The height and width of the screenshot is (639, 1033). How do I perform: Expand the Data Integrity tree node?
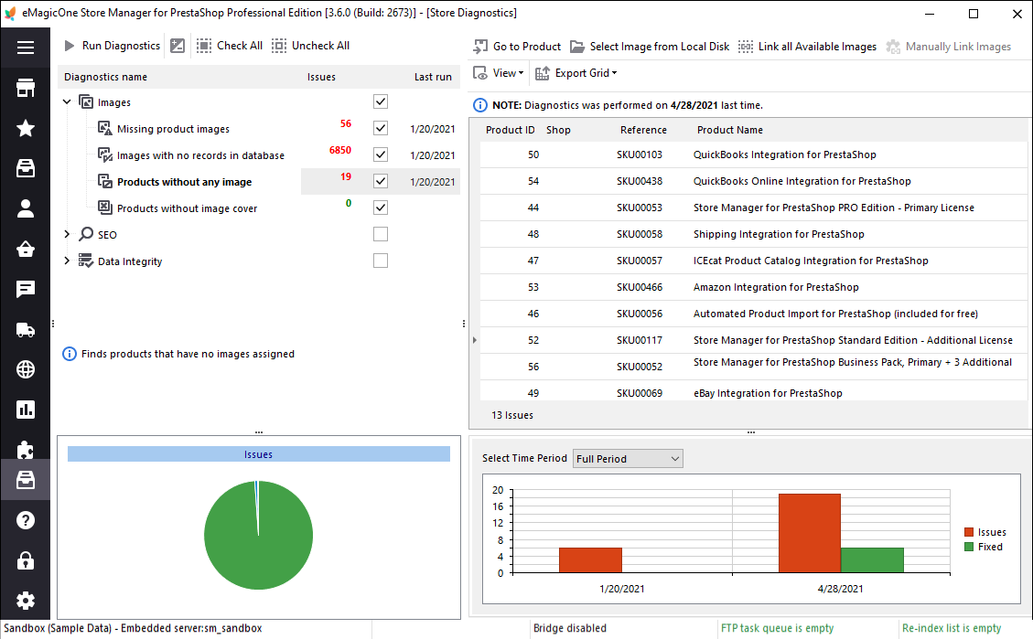point(67,261)
